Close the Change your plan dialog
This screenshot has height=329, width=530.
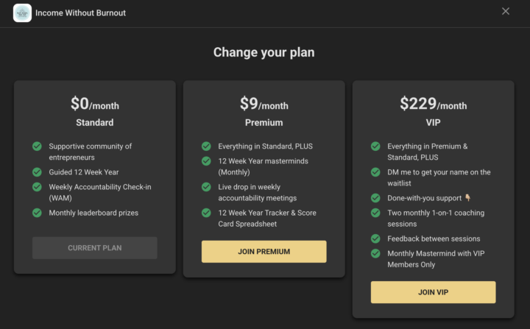[x=505, y=11]
